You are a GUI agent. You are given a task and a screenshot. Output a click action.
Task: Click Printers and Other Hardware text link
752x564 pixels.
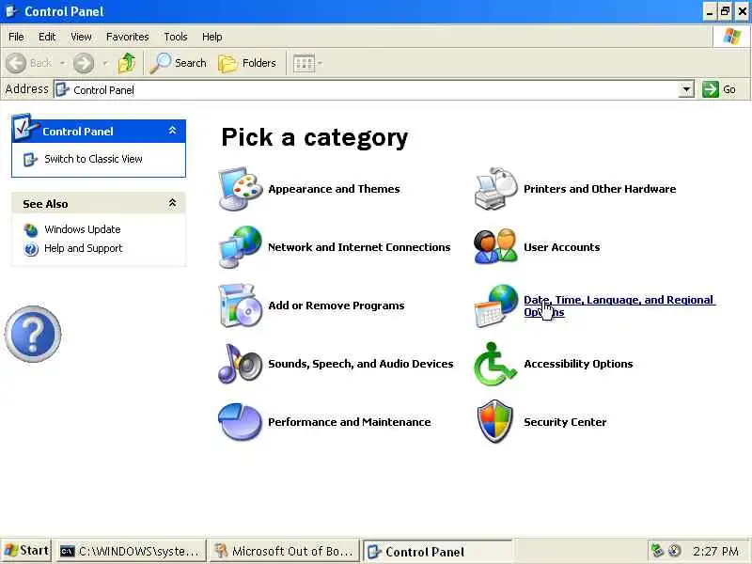pyautogui.click(x=600, y=189)
